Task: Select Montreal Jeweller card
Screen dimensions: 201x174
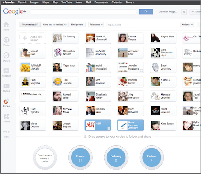Action: 163,96
